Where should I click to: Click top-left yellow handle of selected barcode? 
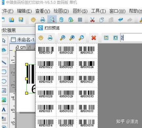(x=27, y=64)
